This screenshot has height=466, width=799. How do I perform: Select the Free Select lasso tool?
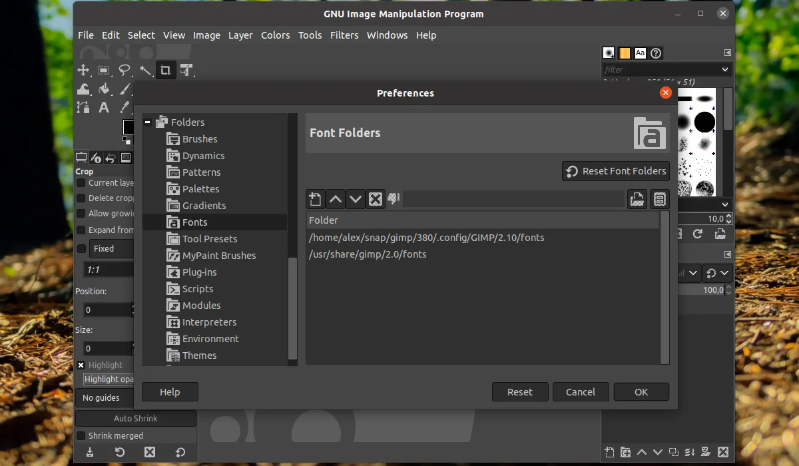[x=125, y=70]
